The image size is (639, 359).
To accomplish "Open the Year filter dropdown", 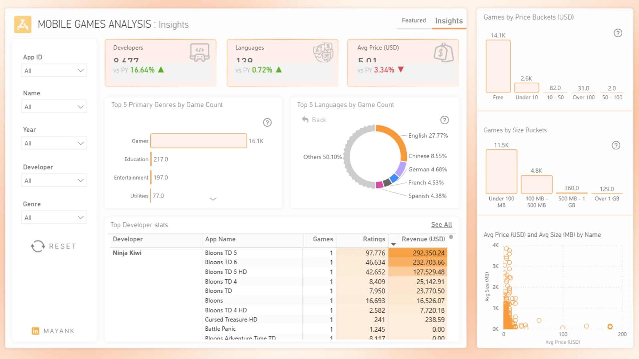I will [54, 143].
